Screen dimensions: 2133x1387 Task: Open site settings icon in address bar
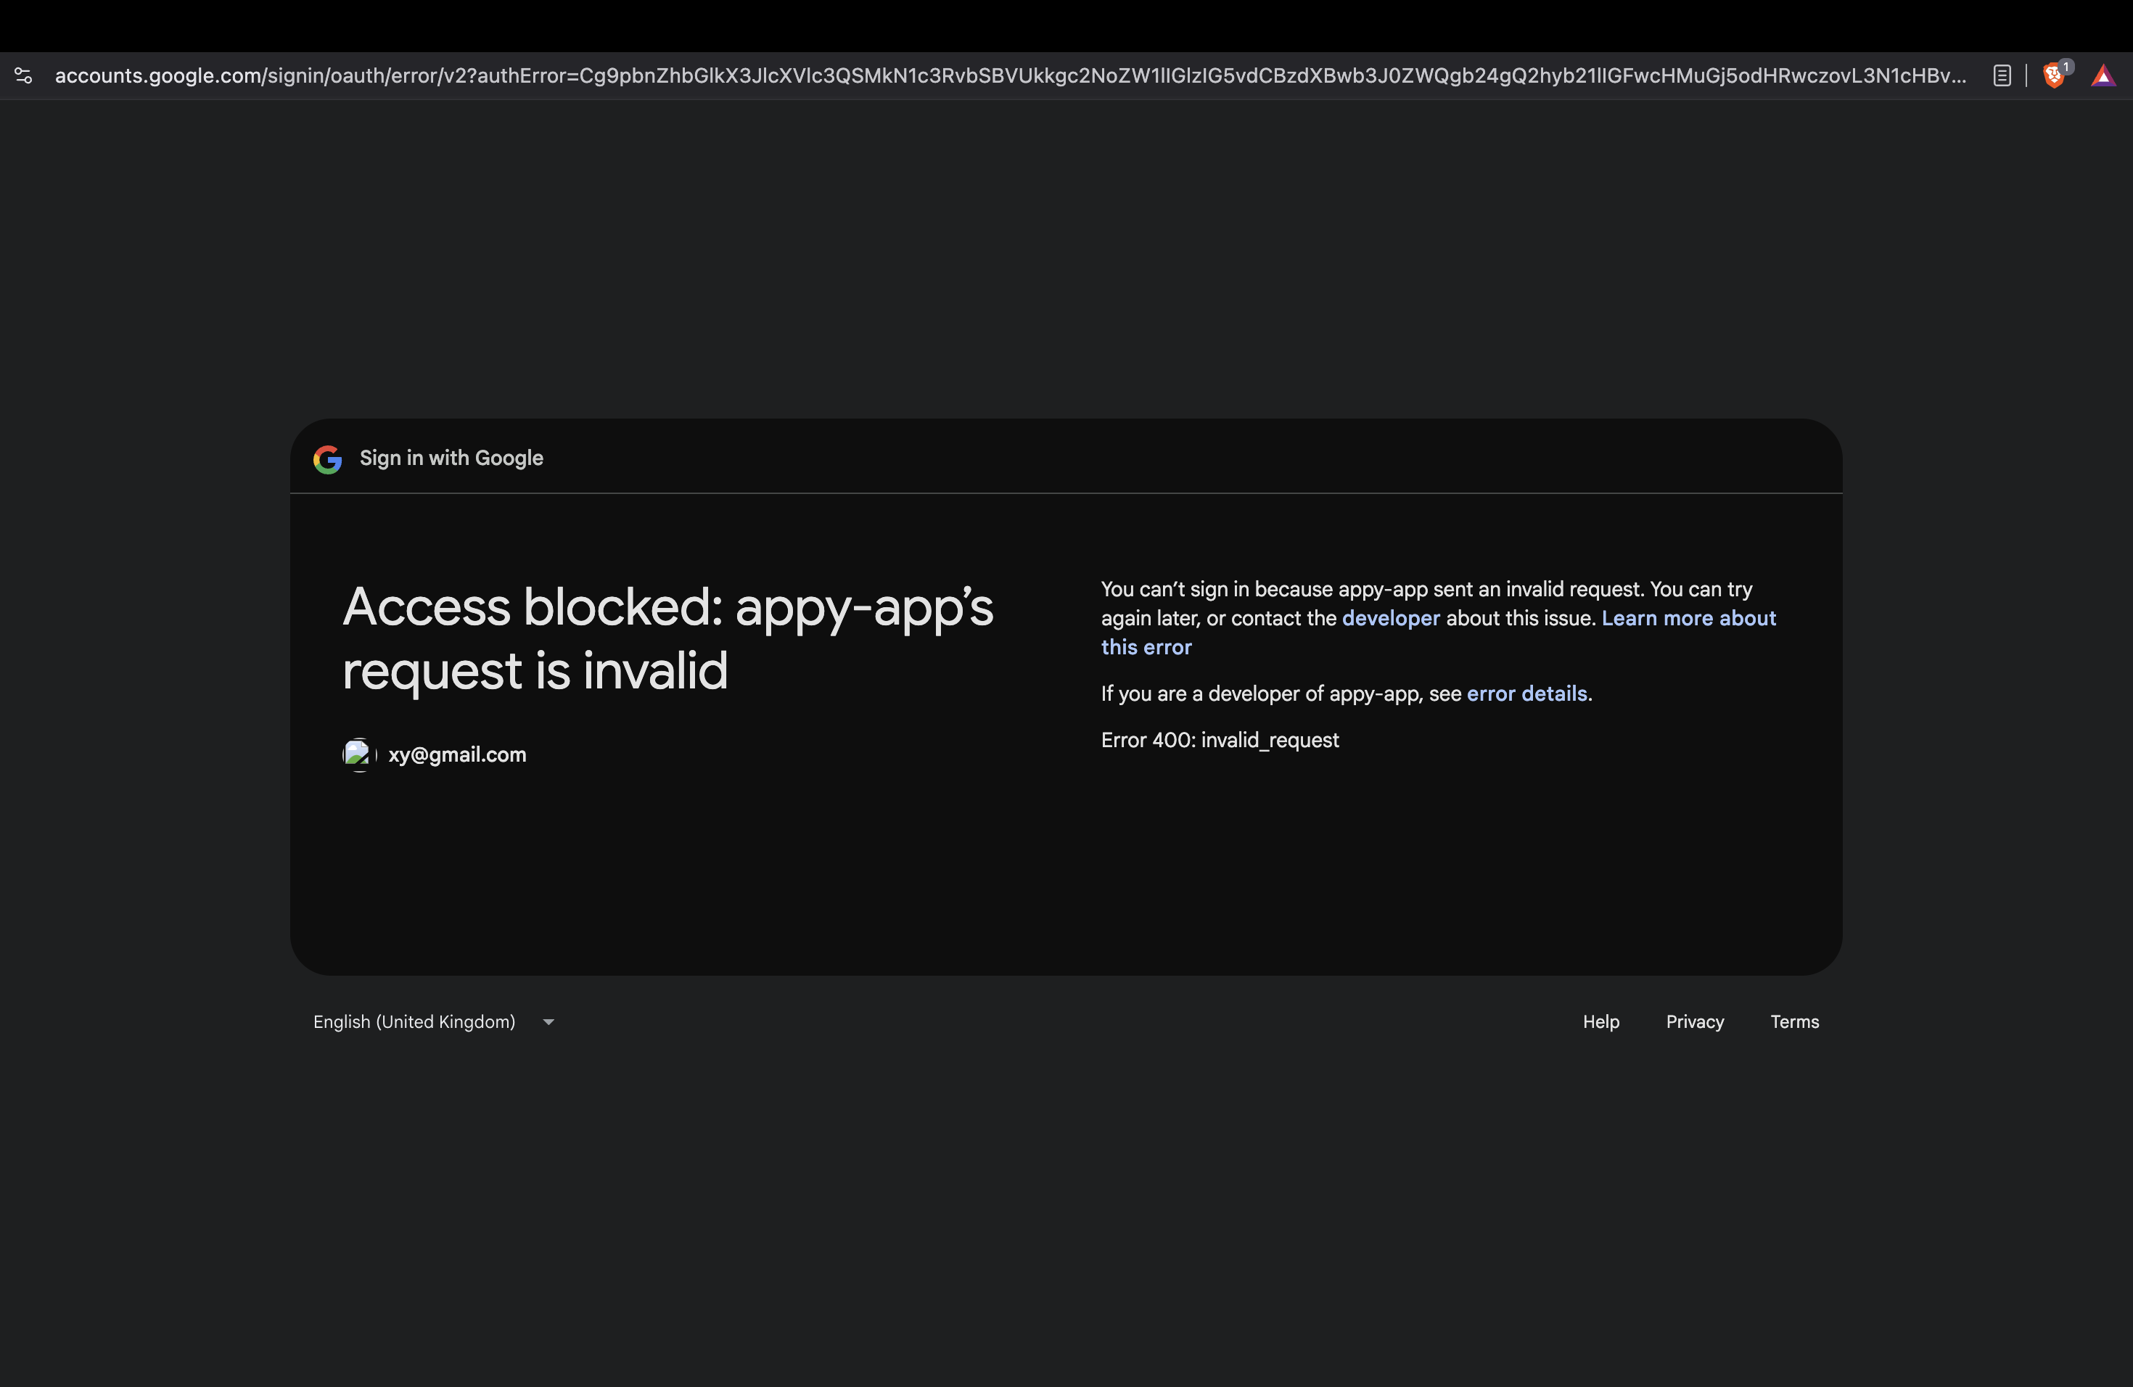click(x=24, y=76)
